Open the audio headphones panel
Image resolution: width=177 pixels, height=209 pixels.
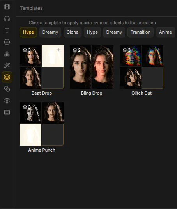pyautogui.click(x=7, y=18)
